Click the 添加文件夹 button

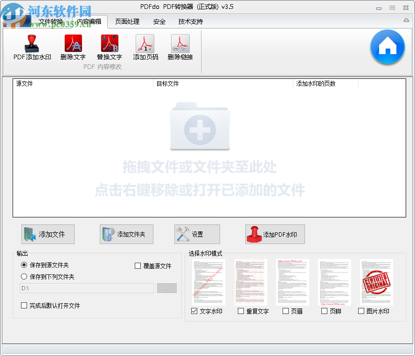[x=126, y=234]
